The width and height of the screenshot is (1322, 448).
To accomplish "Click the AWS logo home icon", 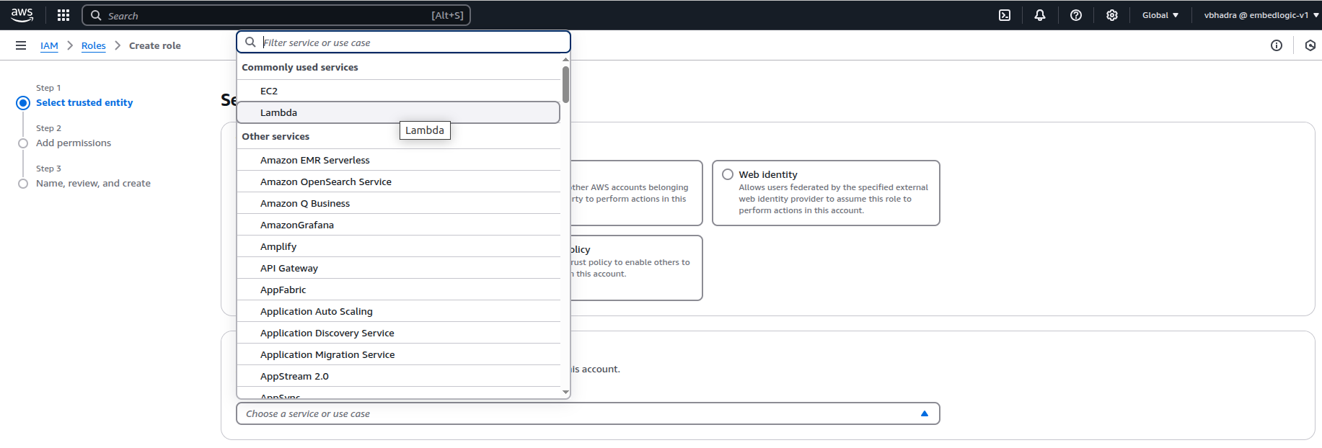I will [22, 15].
